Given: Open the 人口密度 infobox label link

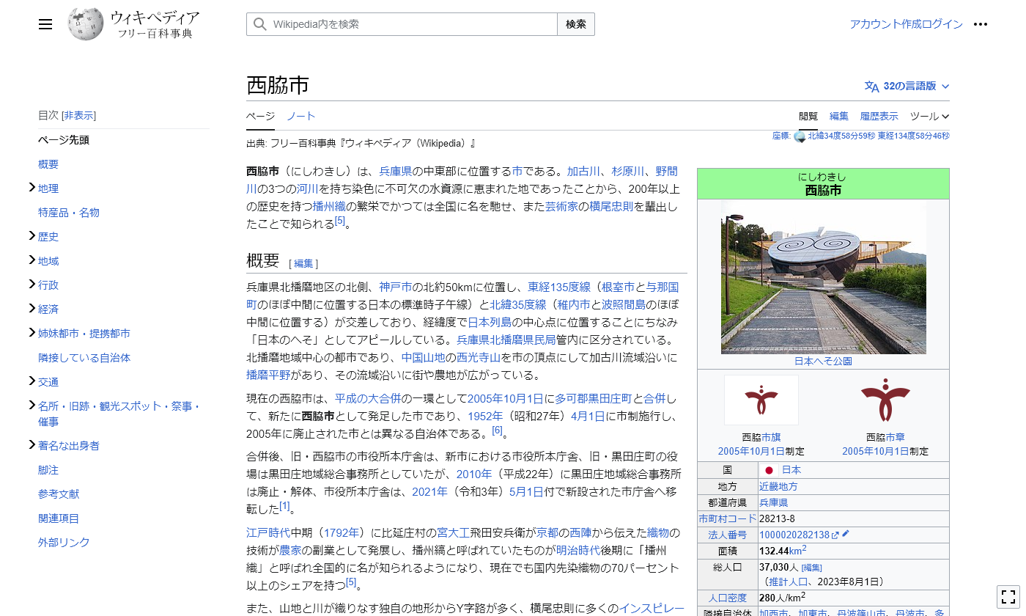Looking at the screenshot, I should click(727, 598).
